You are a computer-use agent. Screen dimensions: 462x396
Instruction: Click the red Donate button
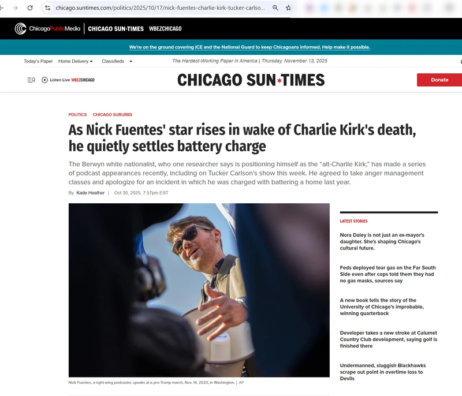coord(439,80)
